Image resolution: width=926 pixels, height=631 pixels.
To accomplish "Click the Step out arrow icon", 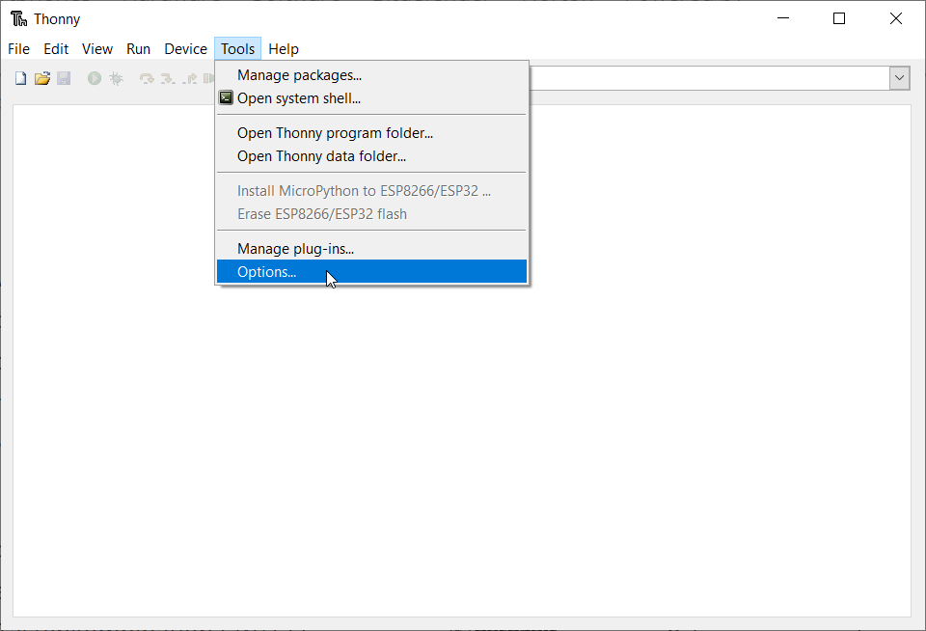I will 190,78.
